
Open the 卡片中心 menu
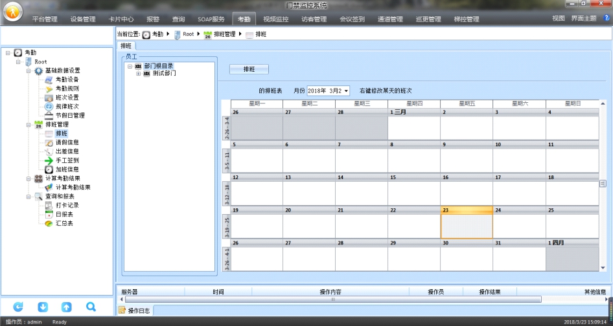(121, 19)
